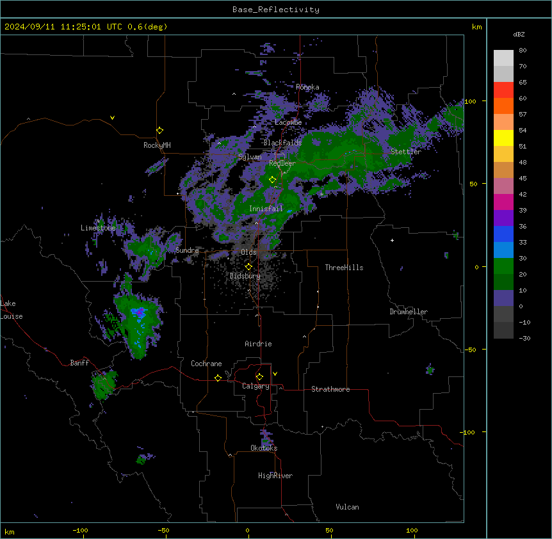Select the yellow diamond marker below RedDeer

click(x=272, y=180)
